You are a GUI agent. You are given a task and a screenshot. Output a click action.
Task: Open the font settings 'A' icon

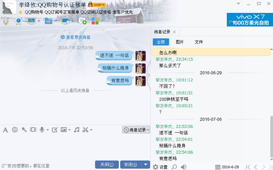coord(5,130)
